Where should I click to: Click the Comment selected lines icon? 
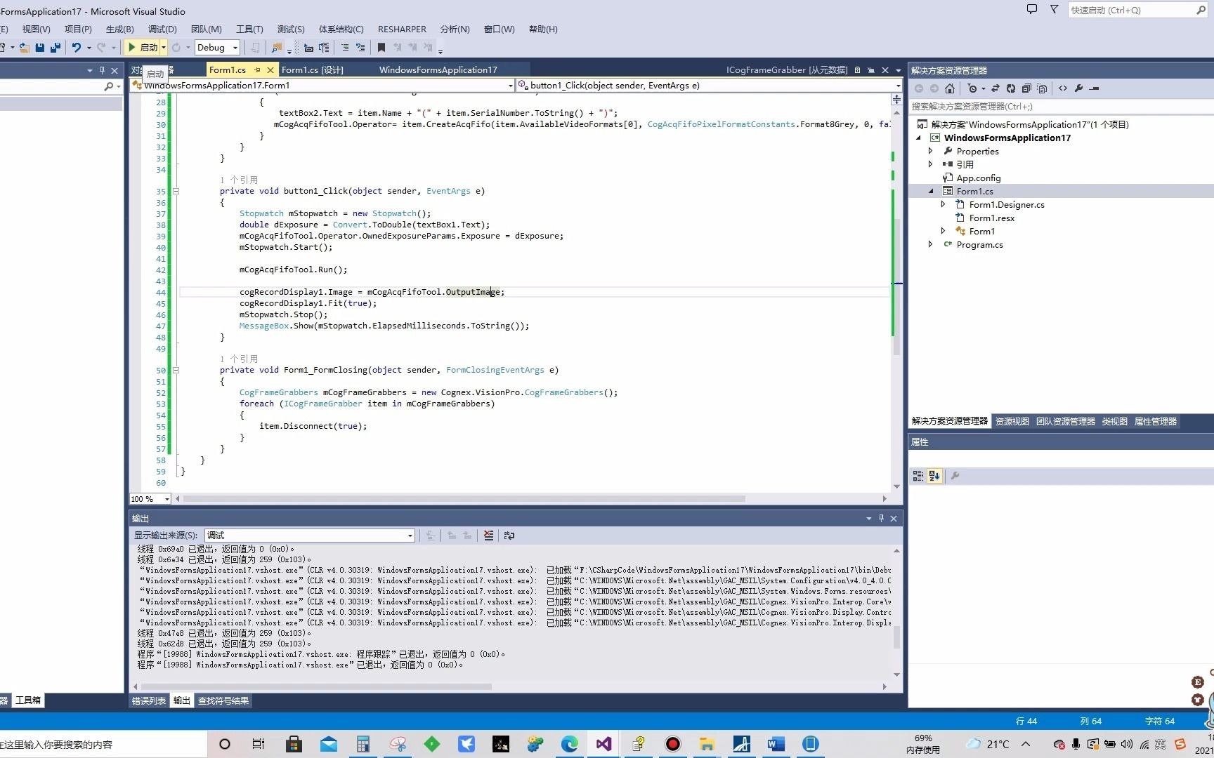(345, 47)
